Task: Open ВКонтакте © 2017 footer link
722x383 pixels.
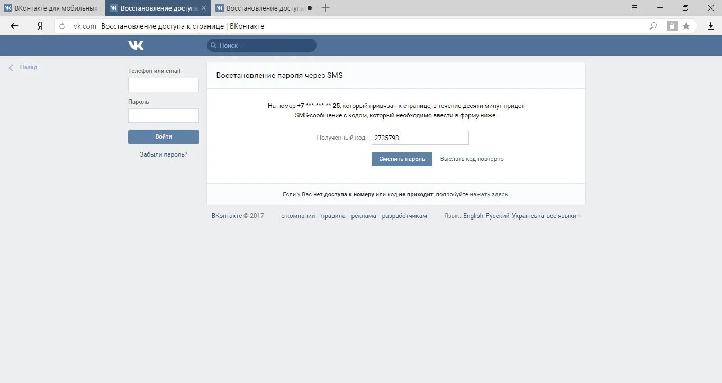Action: pyautogui.click(x=238, y=216)
